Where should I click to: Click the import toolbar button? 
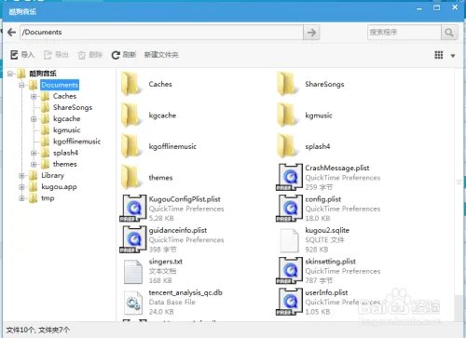22,55
